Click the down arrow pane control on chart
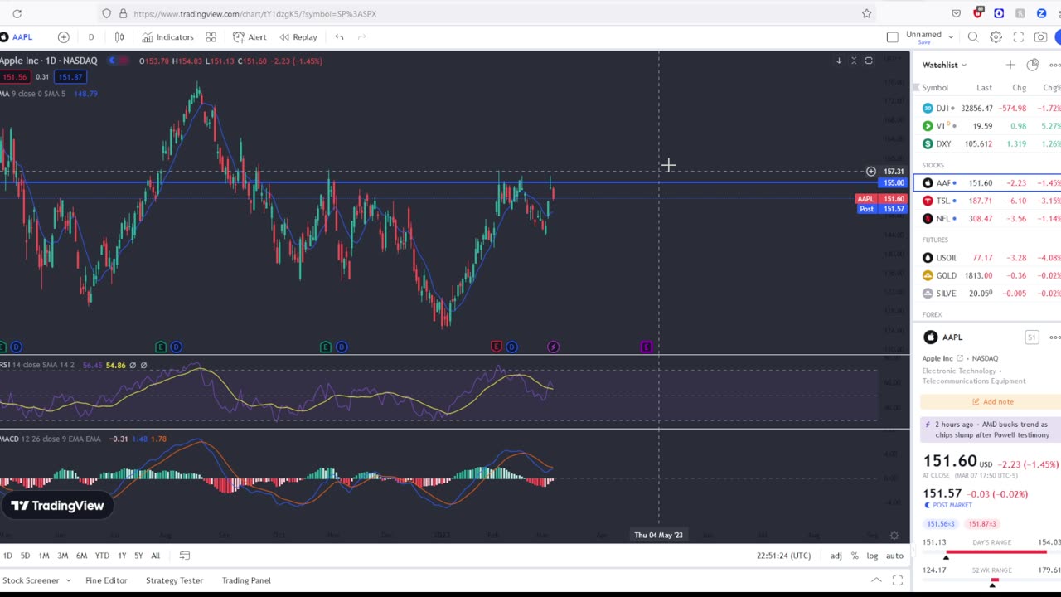The width and height of the screenshot is (1061, 597). (x=839, y=61)
